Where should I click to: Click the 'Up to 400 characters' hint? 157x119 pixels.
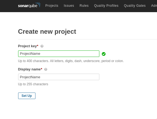71,61
